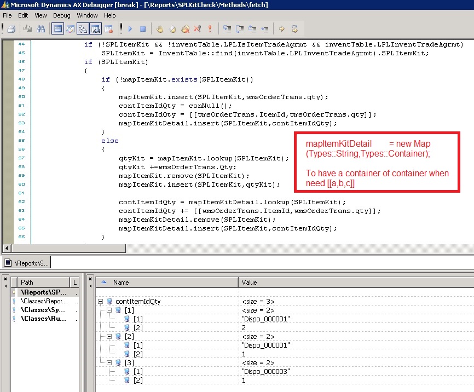Click the yellow right arrow toolbar icon

tap(281, 29)
